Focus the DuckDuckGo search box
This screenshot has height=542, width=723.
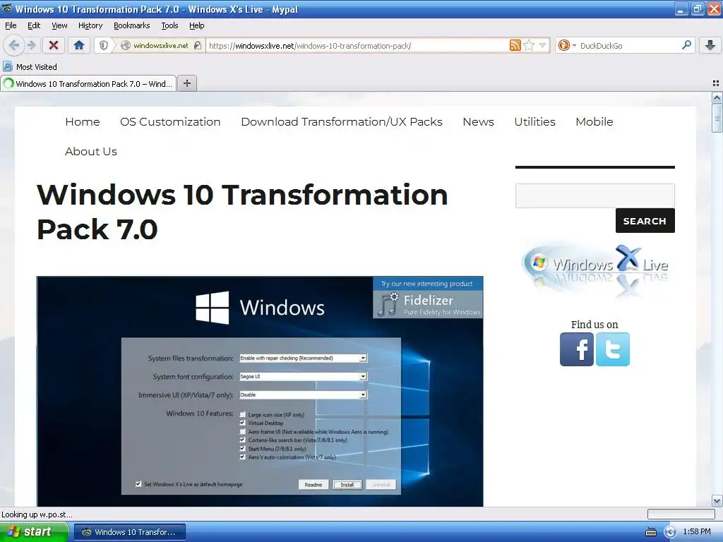(x=629, y=45)
